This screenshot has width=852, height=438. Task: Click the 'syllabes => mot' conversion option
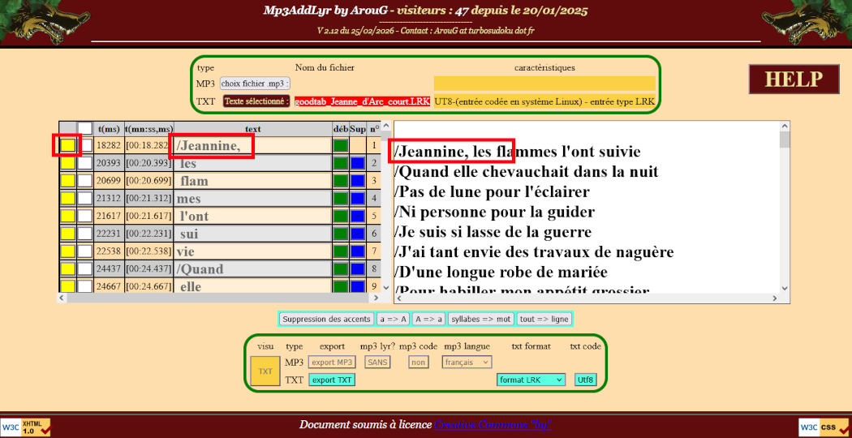(480, 320)
